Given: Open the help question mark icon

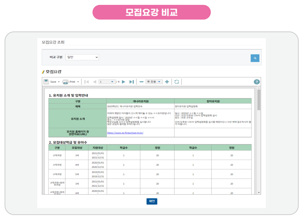Looking at the screenshot, I should [x=256, y=82].
